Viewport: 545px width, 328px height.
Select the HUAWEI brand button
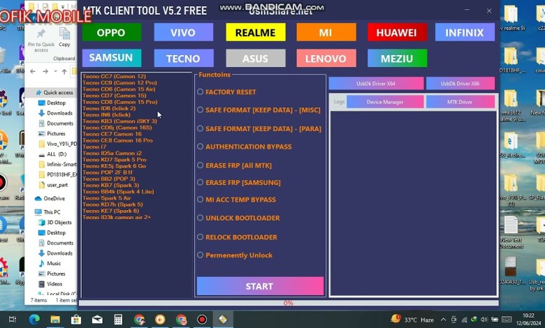[x=397, y=32]
